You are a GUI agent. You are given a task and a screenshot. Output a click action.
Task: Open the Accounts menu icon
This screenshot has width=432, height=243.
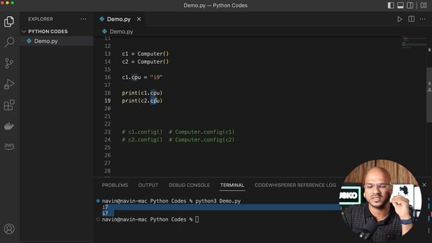pos(9,229)
